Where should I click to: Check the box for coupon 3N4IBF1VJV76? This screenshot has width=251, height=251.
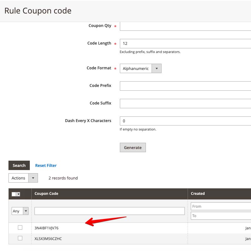[x=20, y=227]
